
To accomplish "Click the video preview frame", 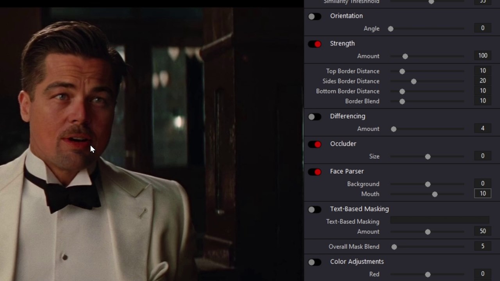I will point(152,144).
